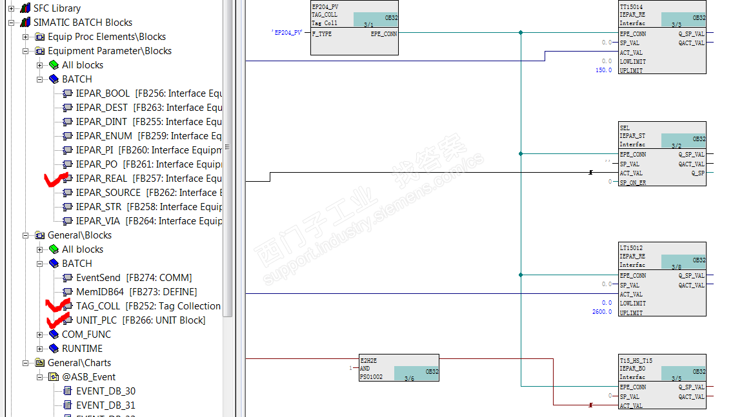Expand All blocks under General\Blocks

tap(40, 250)
